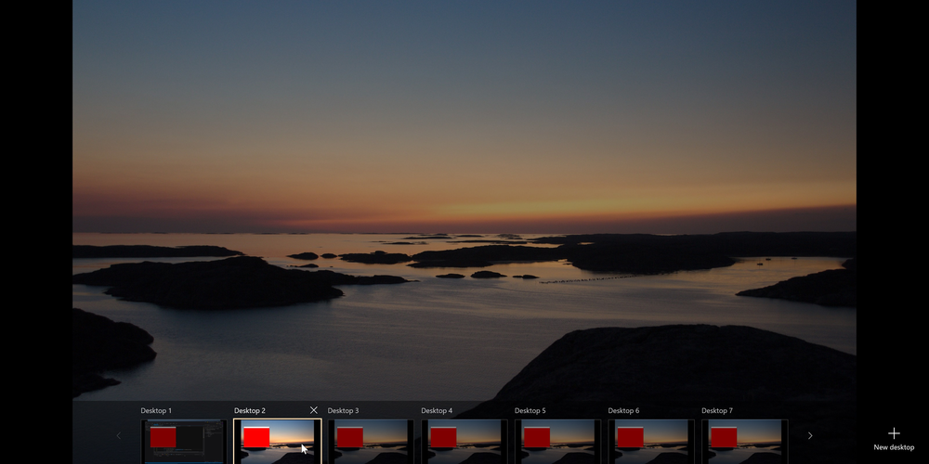Switch to the Desktop 3 thumbnail
The width and height of the screenshot is (929, 464).
(371, 442)
